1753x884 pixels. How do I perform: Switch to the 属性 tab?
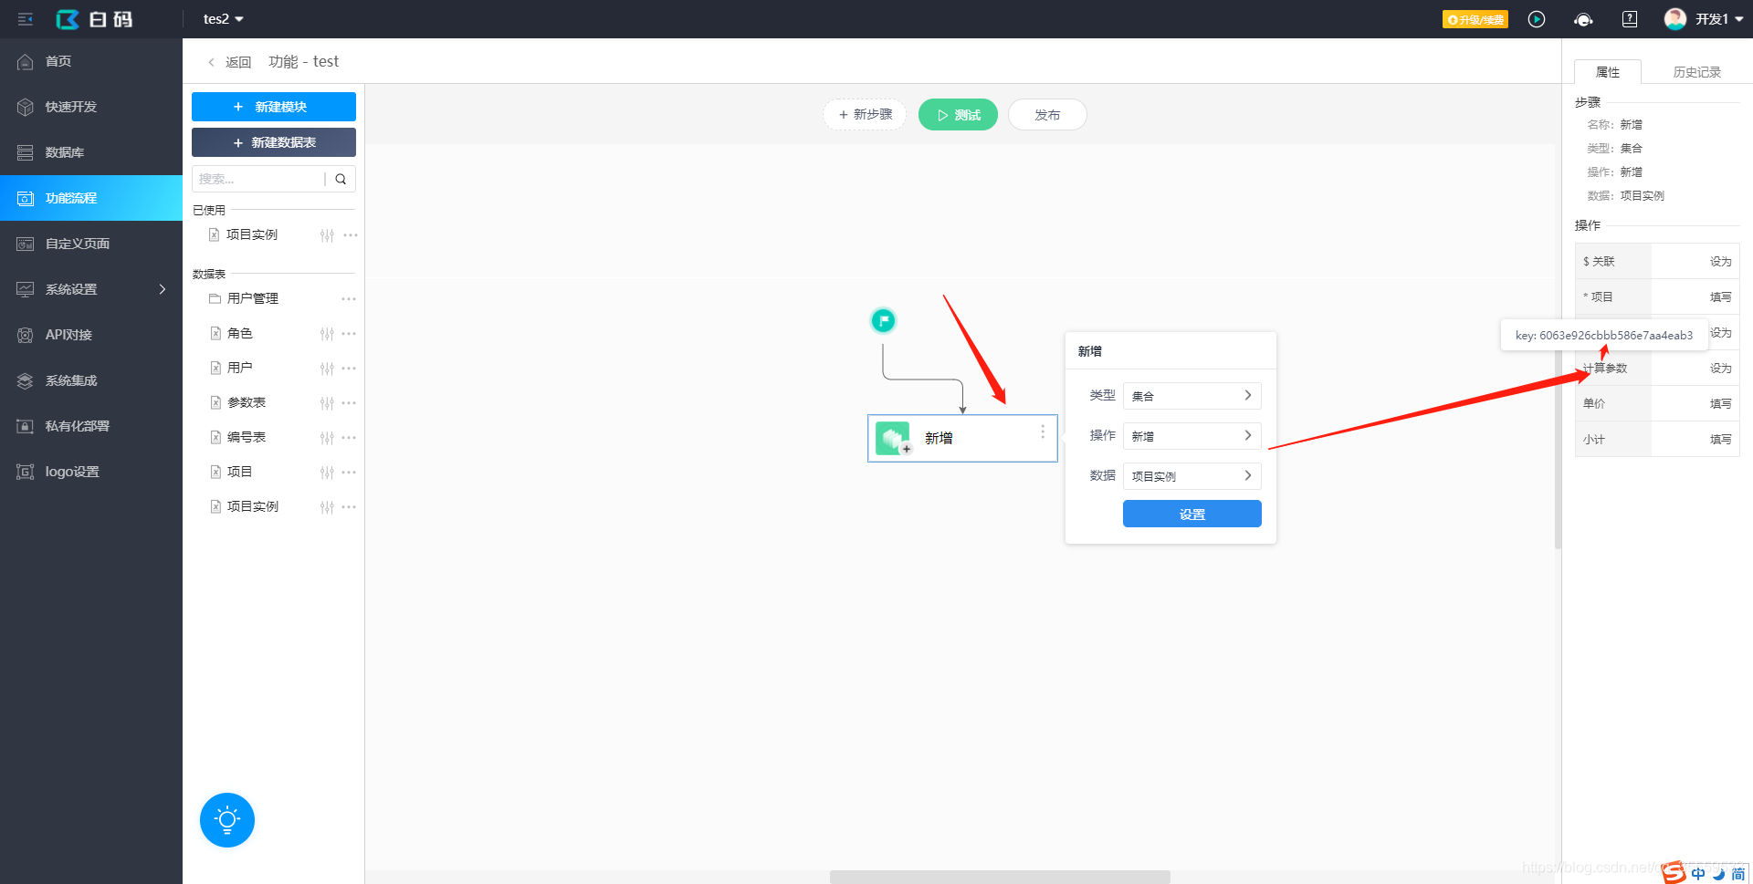pyautogui.click(x=1608, y=72)
